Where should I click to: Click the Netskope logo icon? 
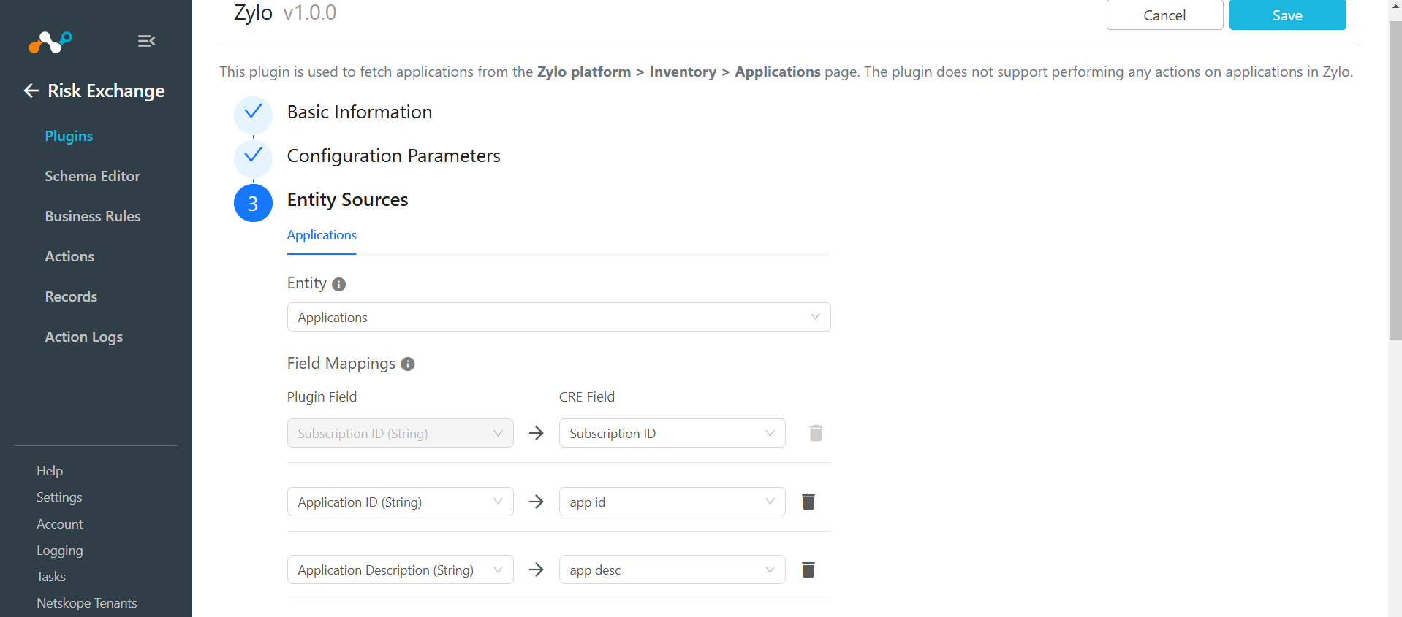pos(50,42)
